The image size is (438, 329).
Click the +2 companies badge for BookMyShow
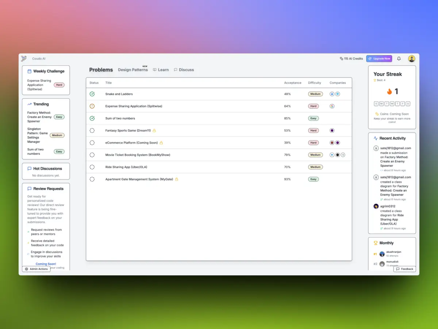click(x=343, y=155)
